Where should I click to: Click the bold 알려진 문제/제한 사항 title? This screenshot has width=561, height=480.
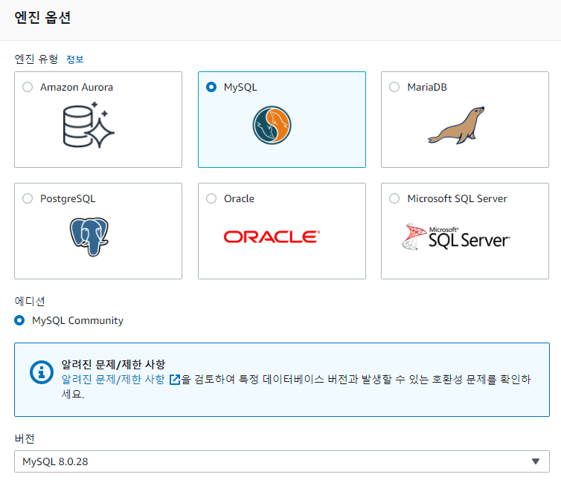point(113,364)
